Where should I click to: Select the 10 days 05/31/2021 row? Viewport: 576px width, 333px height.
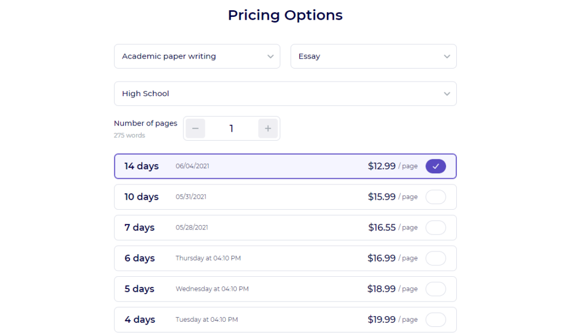pyautogui.click(x=285, y=197)
